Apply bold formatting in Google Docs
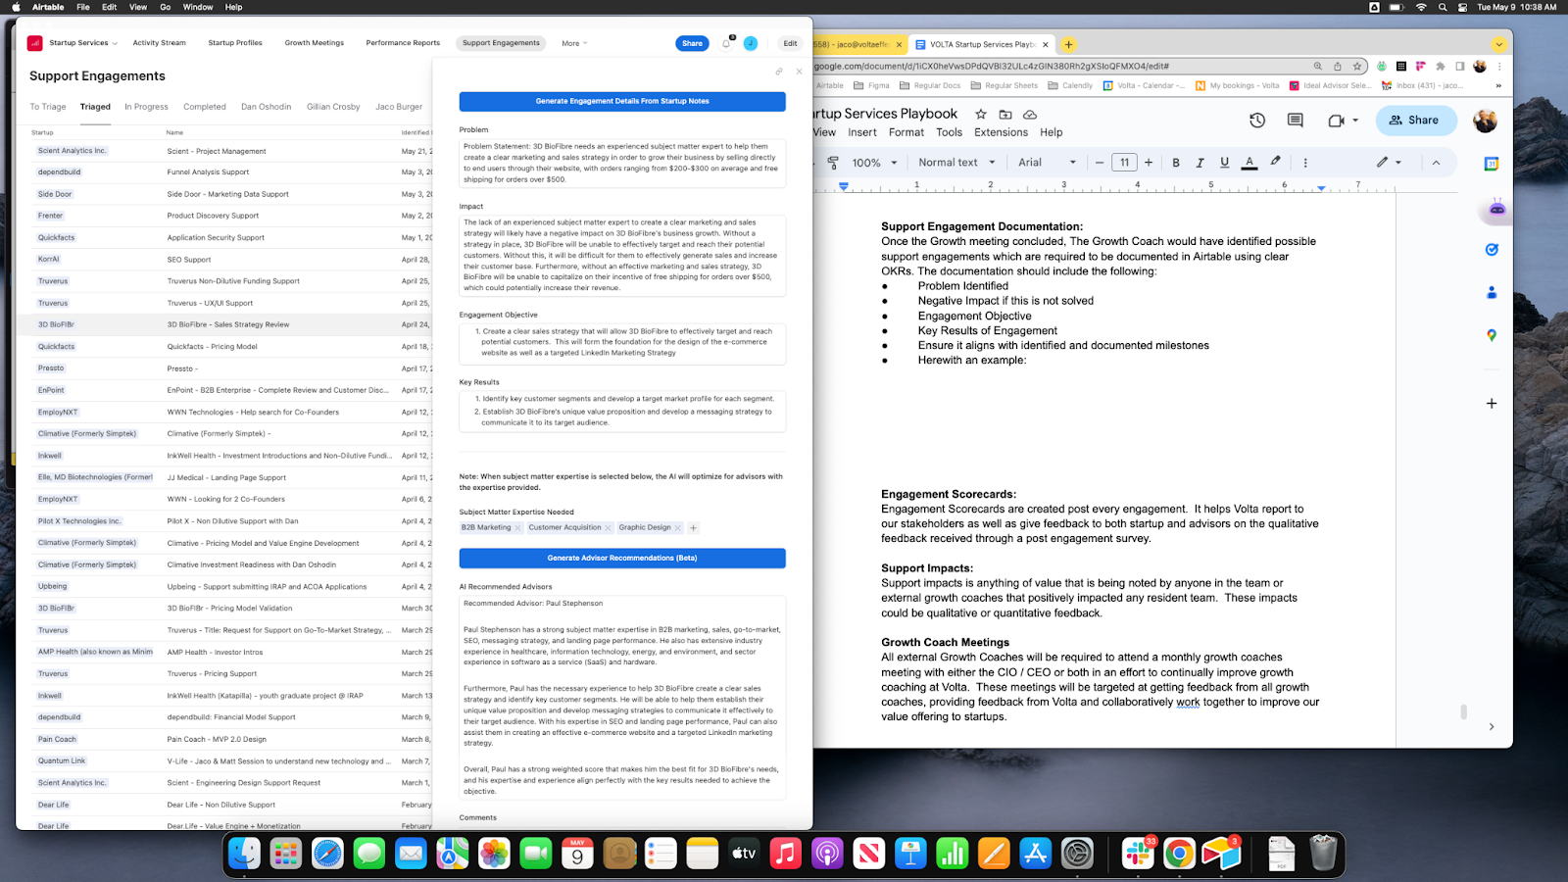1568x882 pixels. tap(1176, 163)
